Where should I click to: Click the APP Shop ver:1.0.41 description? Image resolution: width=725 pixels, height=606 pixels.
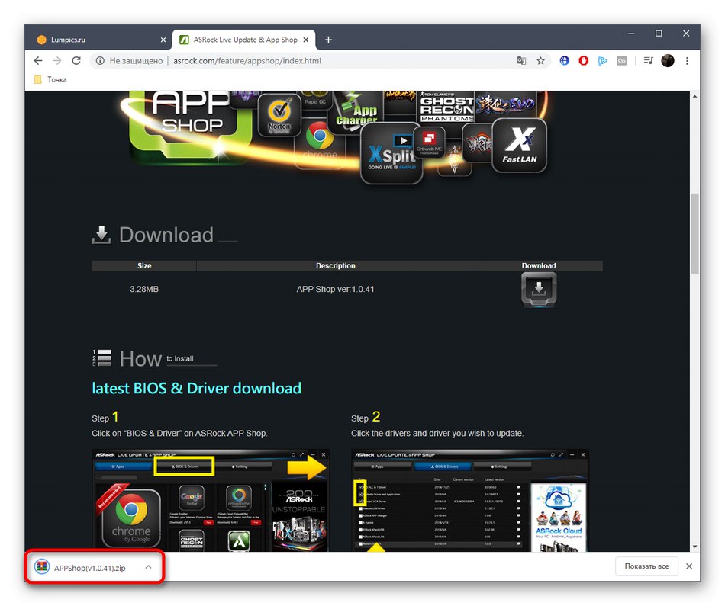coord(335,289)
